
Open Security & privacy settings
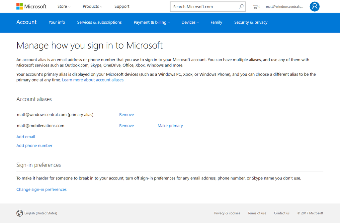click(x=251, y=22)
